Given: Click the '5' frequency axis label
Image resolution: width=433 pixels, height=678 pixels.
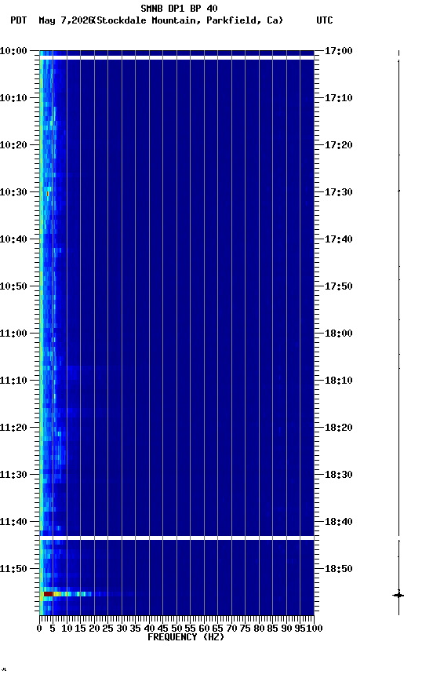Looking at the screenshot, I should pos(53,629).
